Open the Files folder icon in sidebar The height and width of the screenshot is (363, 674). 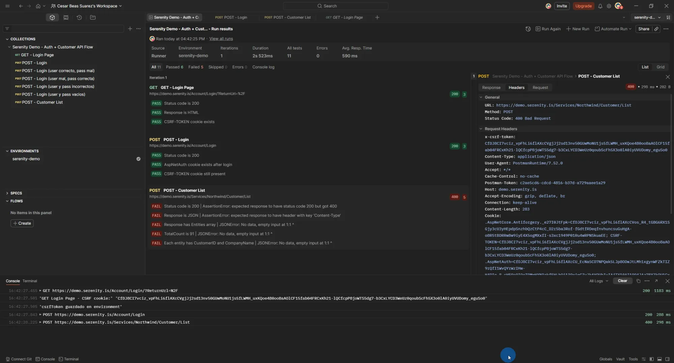coord(93,17)
